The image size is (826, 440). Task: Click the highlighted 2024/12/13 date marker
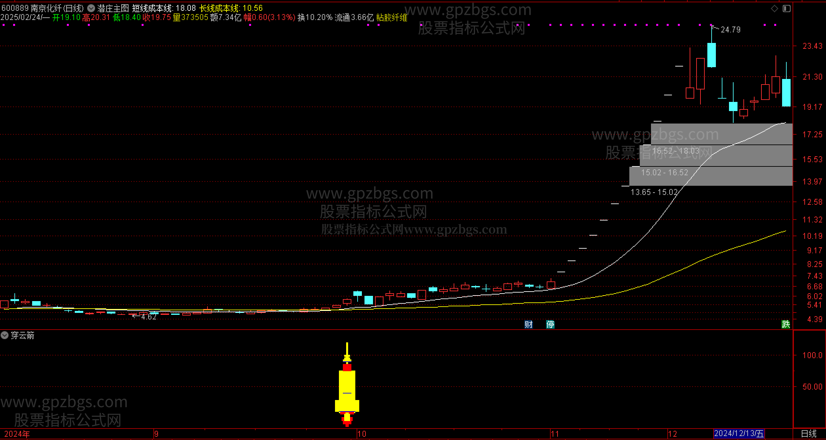click(739, 434)
